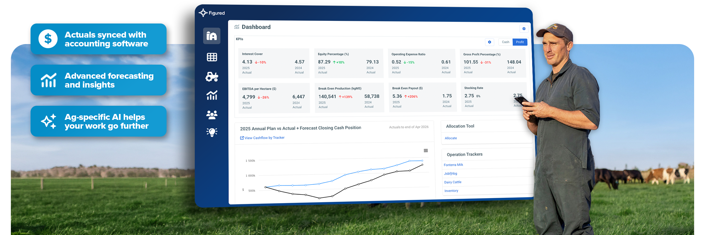
Task: Switch KPIs view to Cash
Action: 506,42
